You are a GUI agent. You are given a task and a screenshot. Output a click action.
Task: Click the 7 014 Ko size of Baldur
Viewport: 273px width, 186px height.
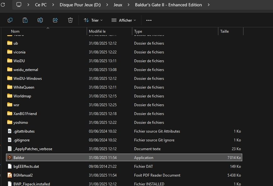click(x=234, y=158)
